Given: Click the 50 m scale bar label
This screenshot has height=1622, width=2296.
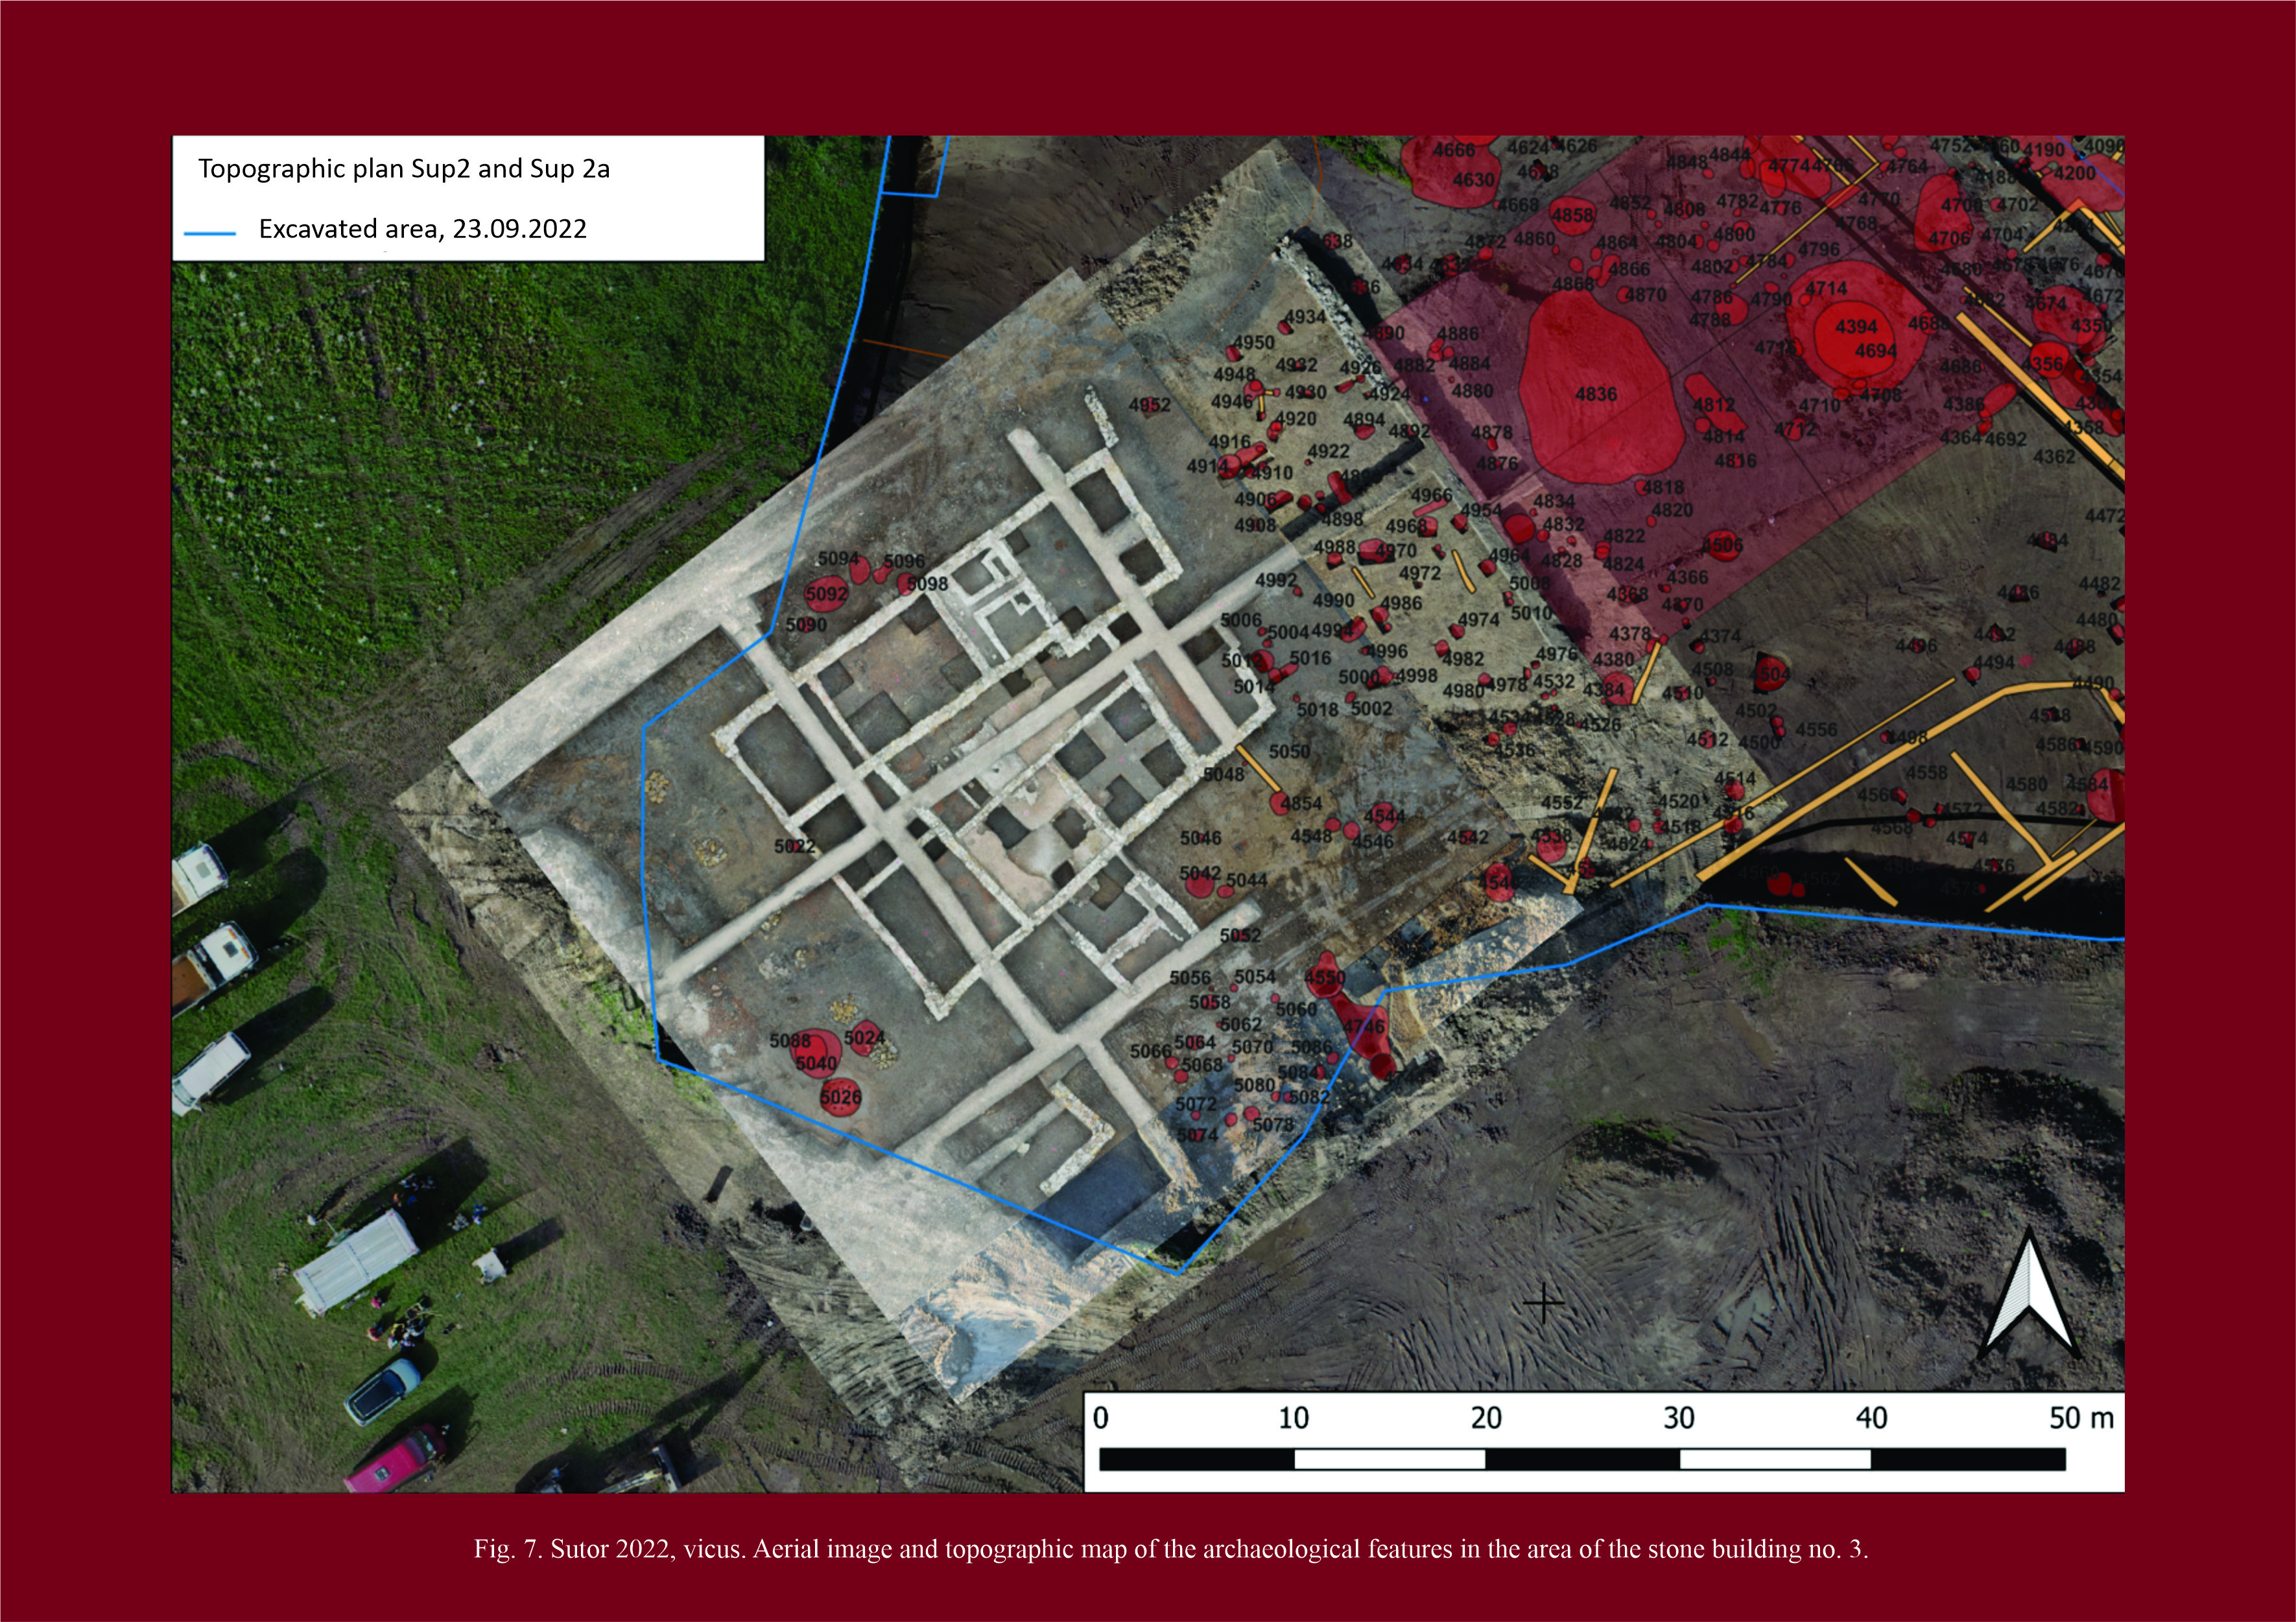Looking at the screenshot, I should pyautogui.click(x=2081, y=1418).
